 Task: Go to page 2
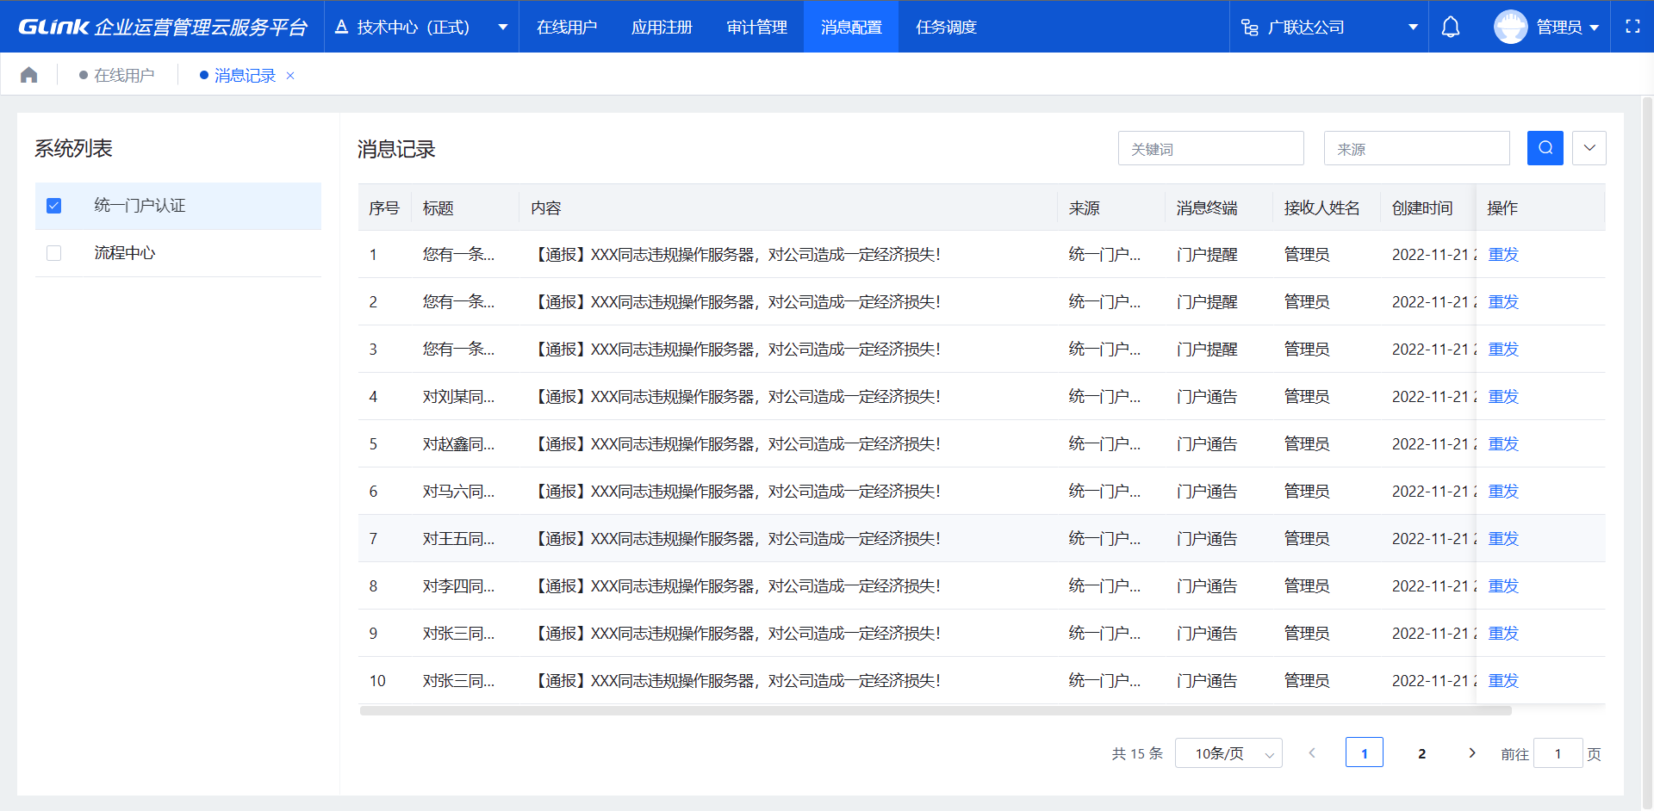click(1421, 753)
